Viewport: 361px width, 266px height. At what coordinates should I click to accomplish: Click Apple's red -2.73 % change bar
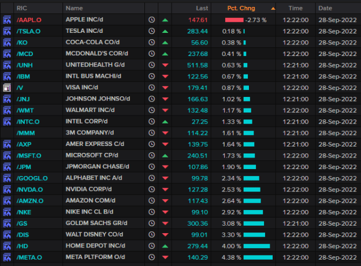pyautogui.click(x=234, y=20)
